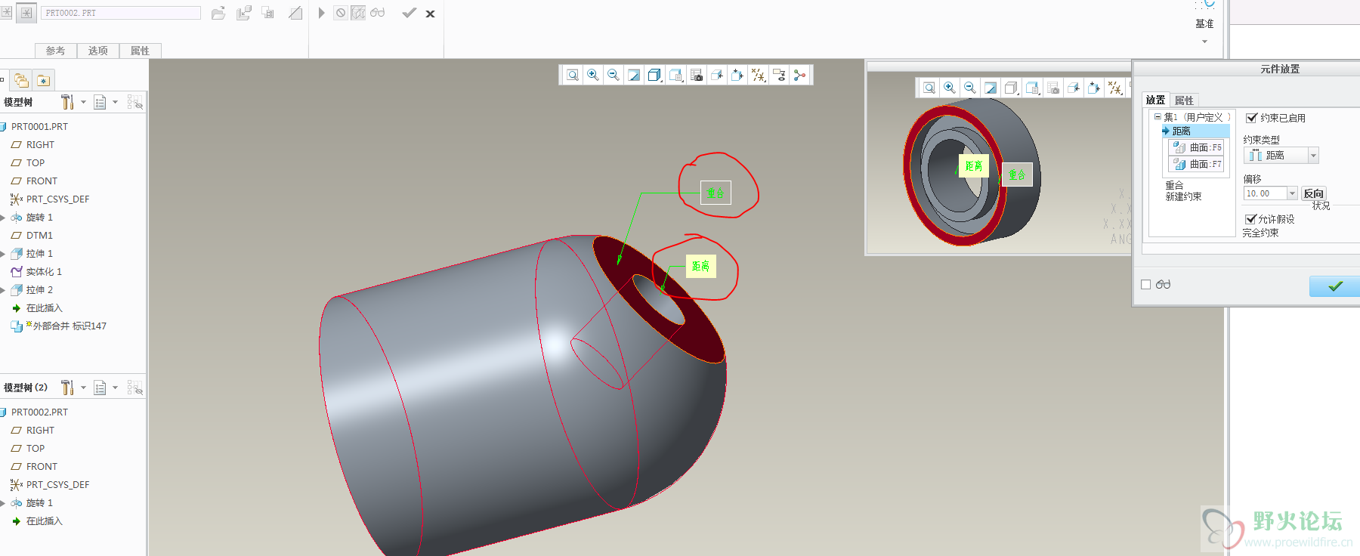Expand 拉伸 2 feature in model tree
This screenshot has width=1360, height=556.
3,290
